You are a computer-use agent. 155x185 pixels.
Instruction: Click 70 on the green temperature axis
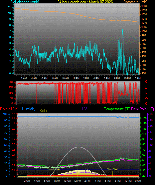click(x=144, y=150)
